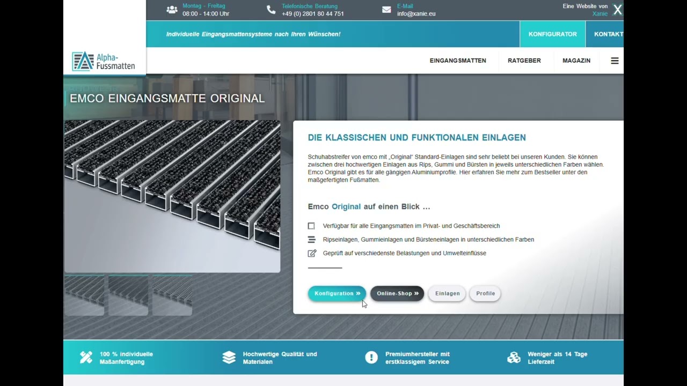Click the Alpha-Fussmatten logo
Image resolution: width=687 pixels, height=386 pixels.
pyautogui.click(x=104, y=61)
